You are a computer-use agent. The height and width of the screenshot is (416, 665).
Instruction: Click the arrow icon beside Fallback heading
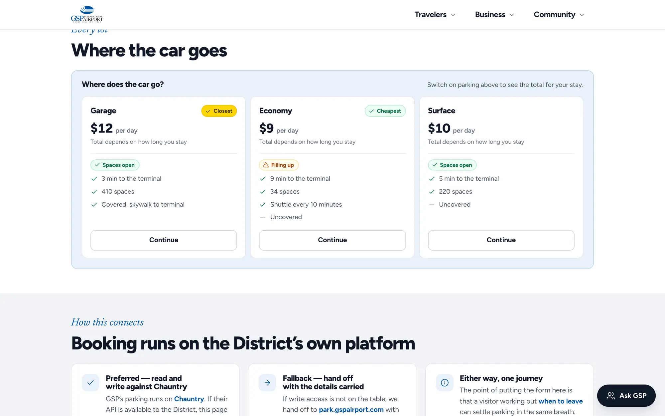click(267, 383)
